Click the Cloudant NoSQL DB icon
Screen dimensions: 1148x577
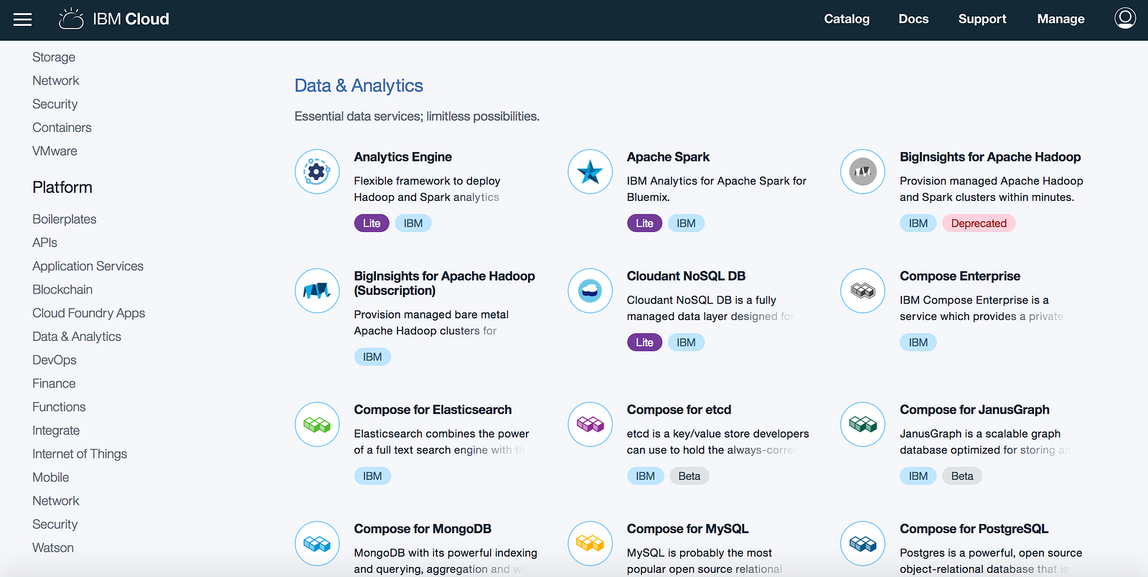(590, 291)
